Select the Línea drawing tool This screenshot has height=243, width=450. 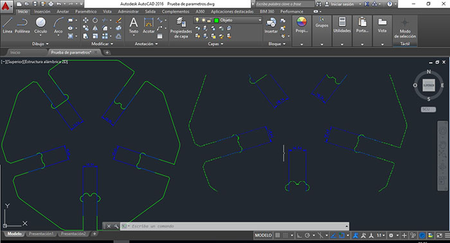pyautogui.click(x=7, y=25)
